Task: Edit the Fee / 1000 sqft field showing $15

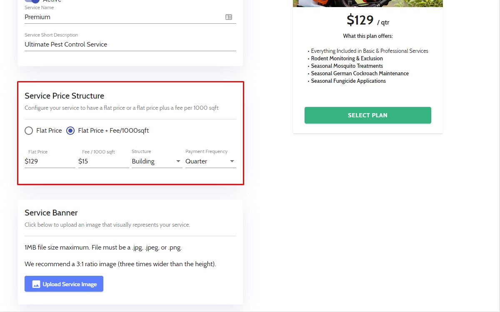Action: (x=103, y=161)
